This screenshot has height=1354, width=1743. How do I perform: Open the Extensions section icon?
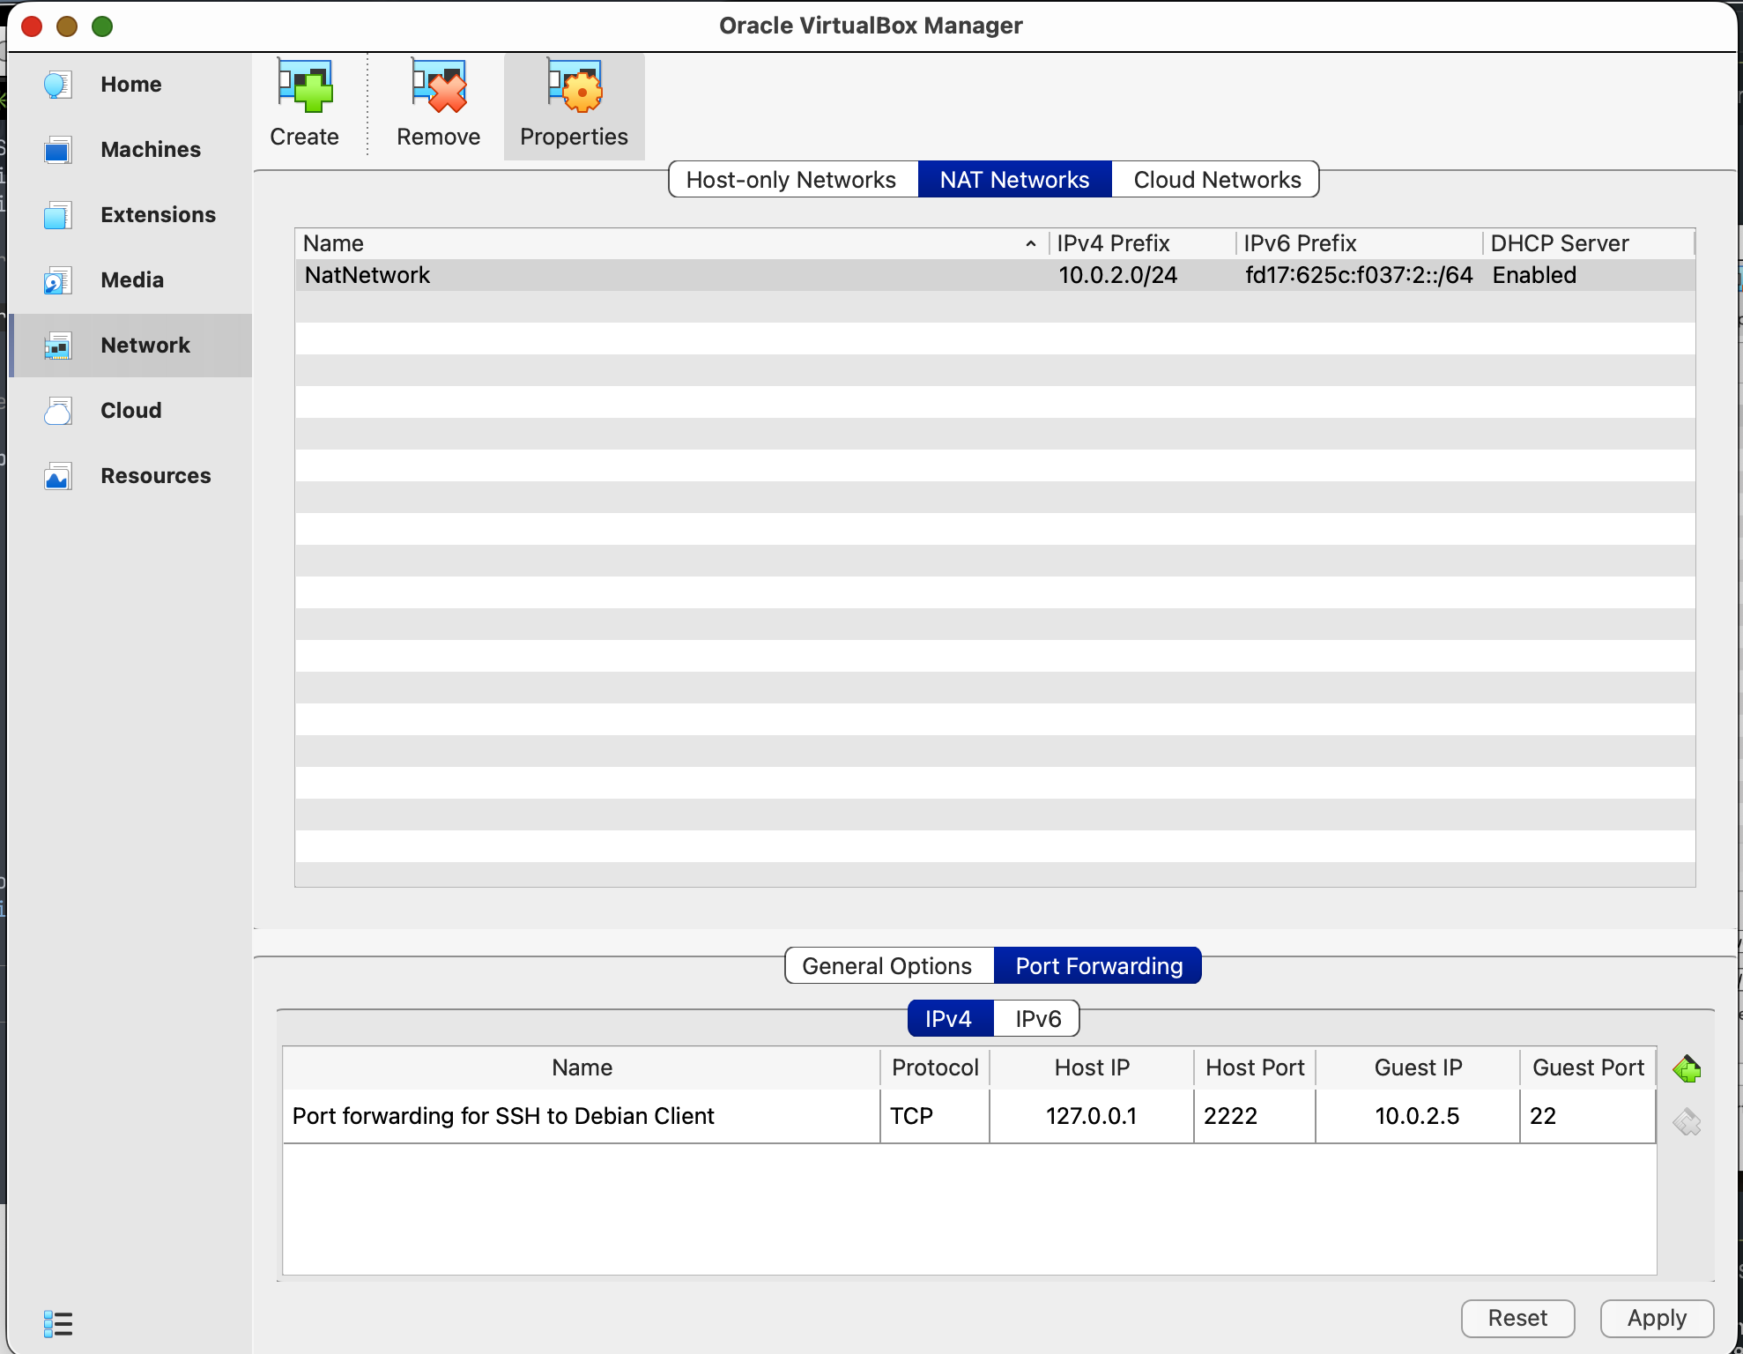tap(57, 214)
